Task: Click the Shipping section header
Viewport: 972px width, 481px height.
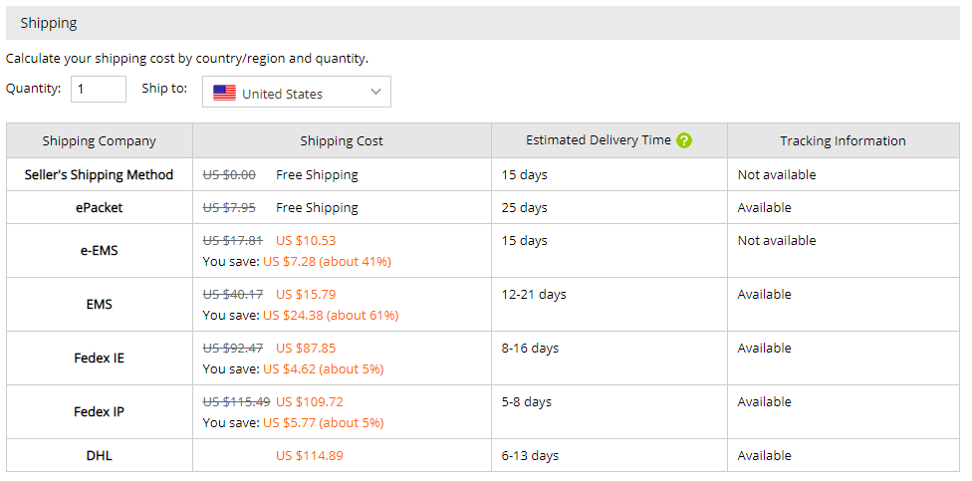Action: click(482, 24)
